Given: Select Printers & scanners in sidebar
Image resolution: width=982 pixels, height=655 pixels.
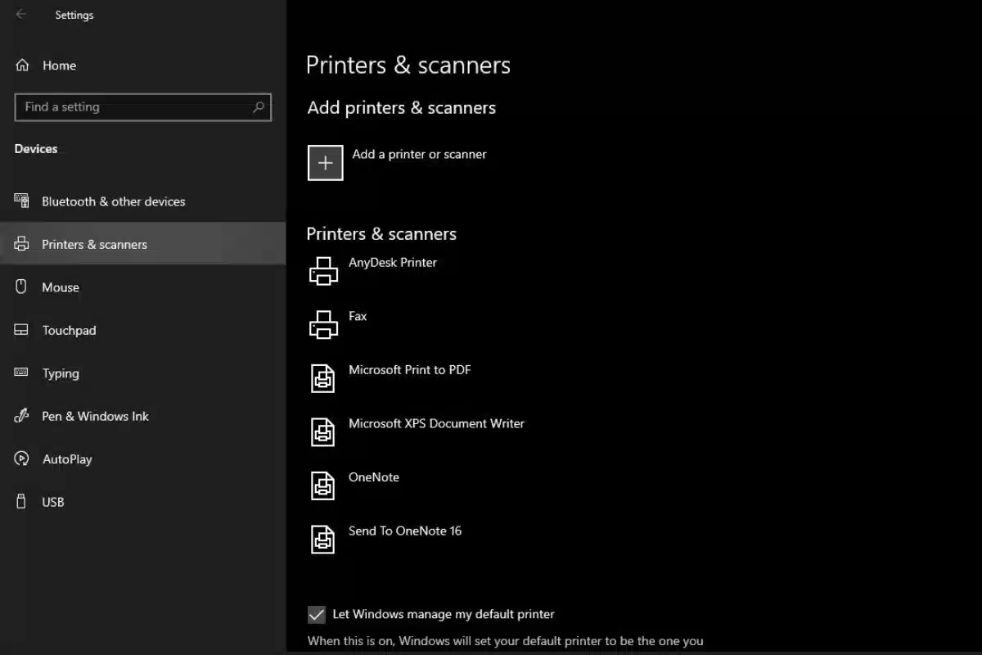Looking at the screenshot, I should [x=94, y=244].
